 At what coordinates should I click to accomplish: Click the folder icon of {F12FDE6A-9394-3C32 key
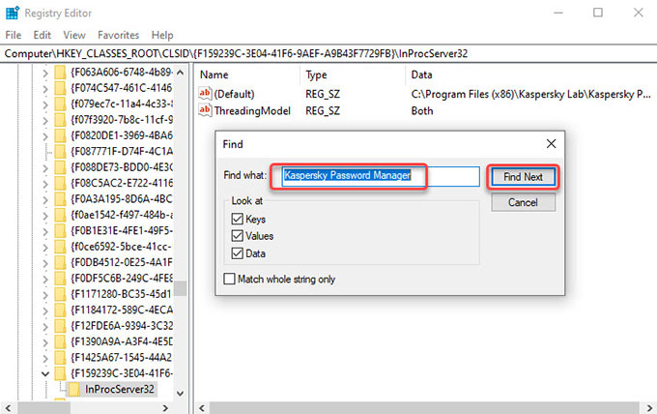[60, 326]
